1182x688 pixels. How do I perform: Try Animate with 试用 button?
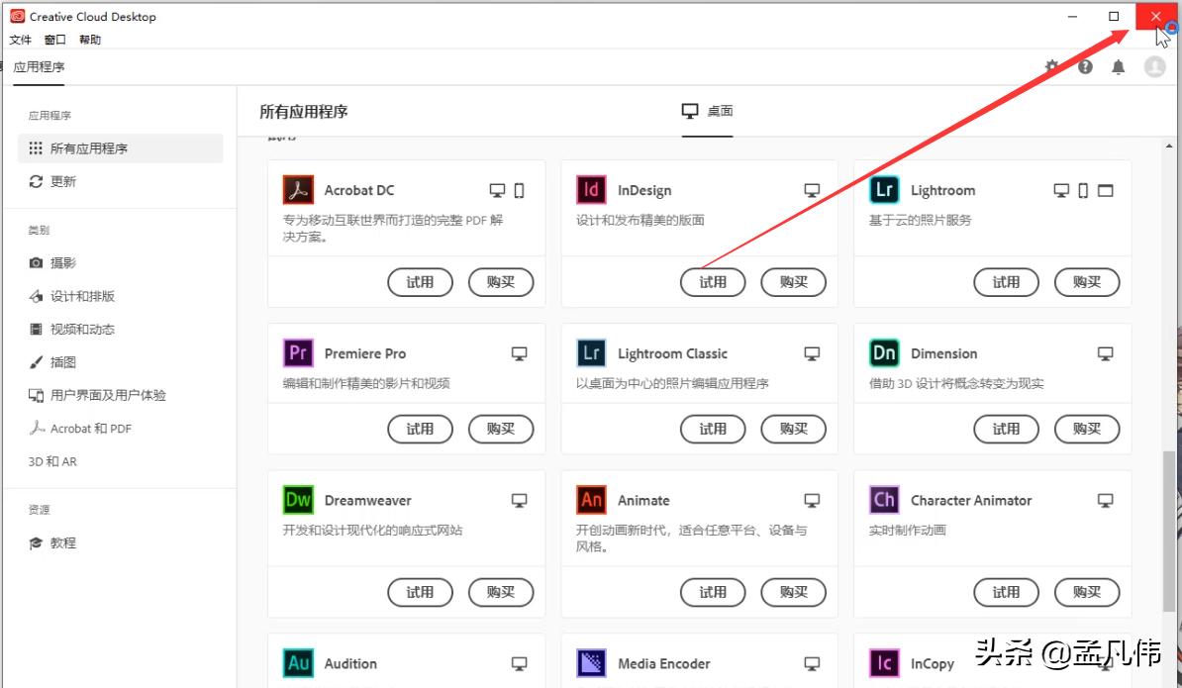point(713,592)
